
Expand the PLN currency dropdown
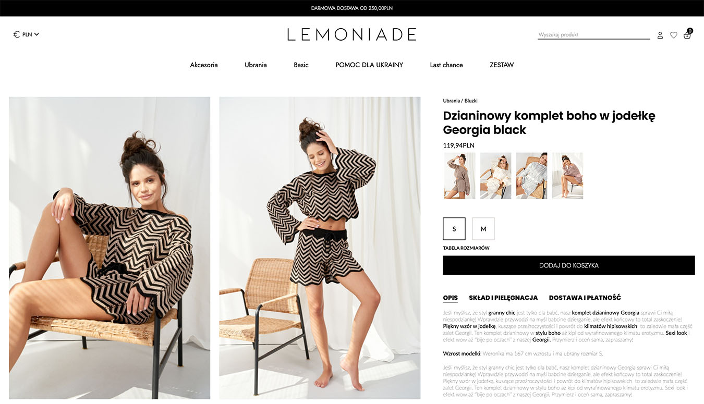(31, 34)
